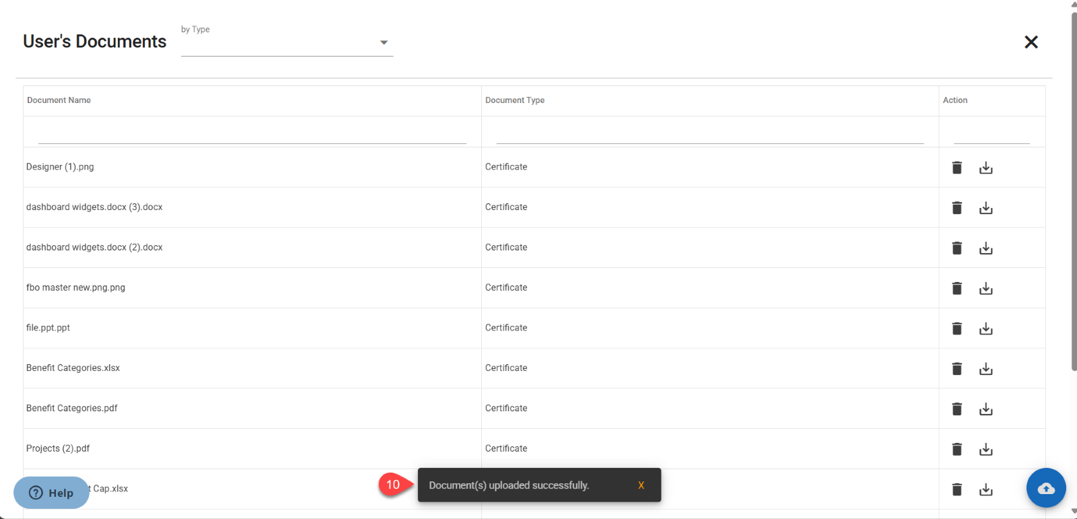Click the Action column filter field

pos(991,135)
